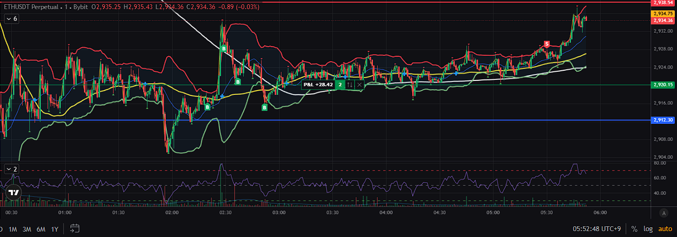
Task: Click the B buy marker near 02:30 peak
Action: (x=223, y=49)
